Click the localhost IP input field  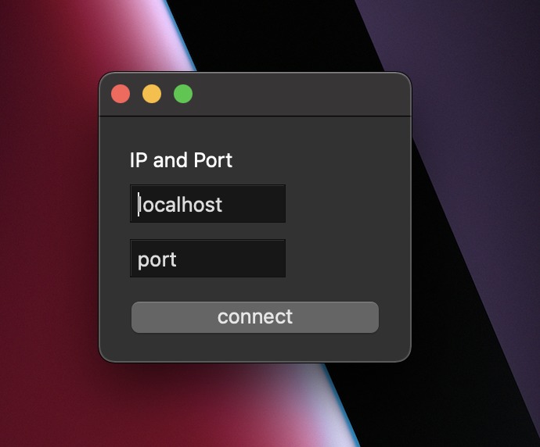pos(207,204)
